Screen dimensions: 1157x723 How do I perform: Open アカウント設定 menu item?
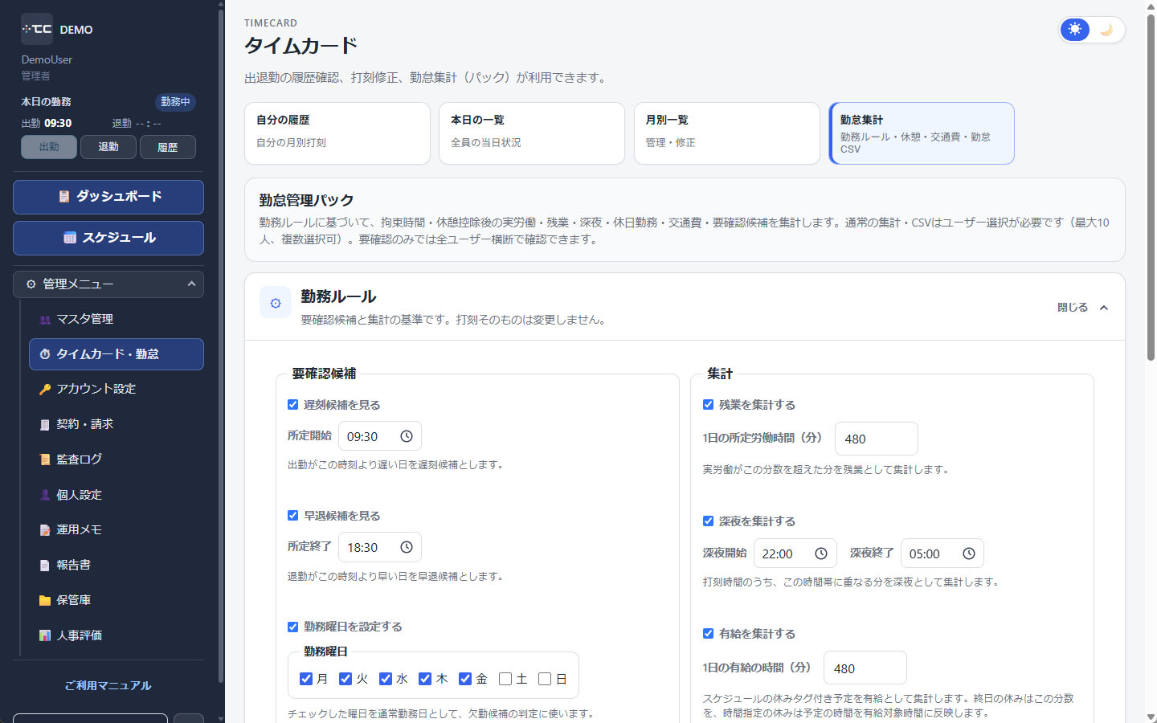pos(117,389)
